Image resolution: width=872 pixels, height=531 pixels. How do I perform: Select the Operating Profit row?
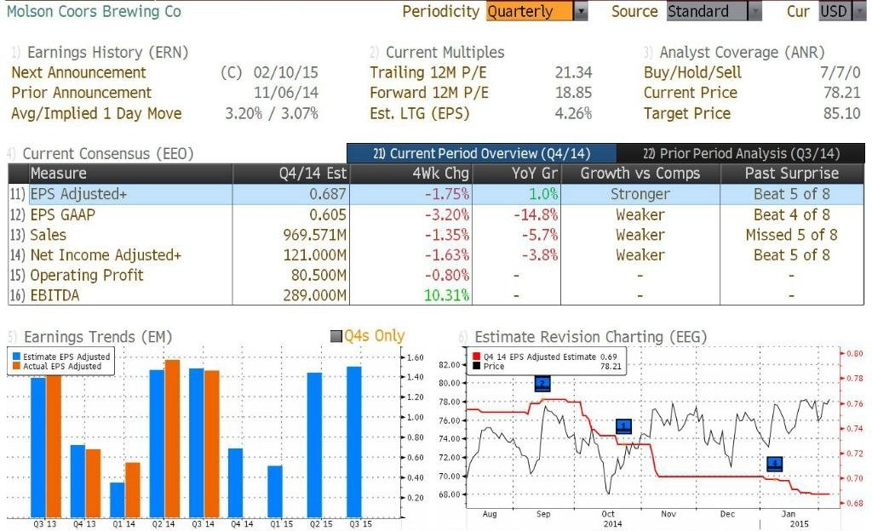pos(436,275)
